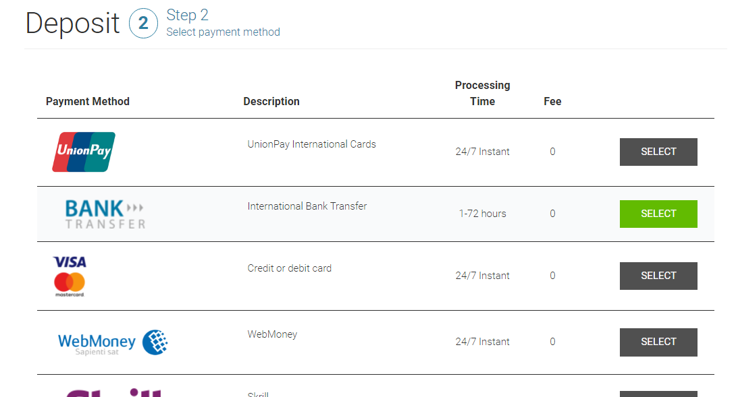Click the WebMoney text logo
This screenshot has height=397, width=736.
pos(97,344)
